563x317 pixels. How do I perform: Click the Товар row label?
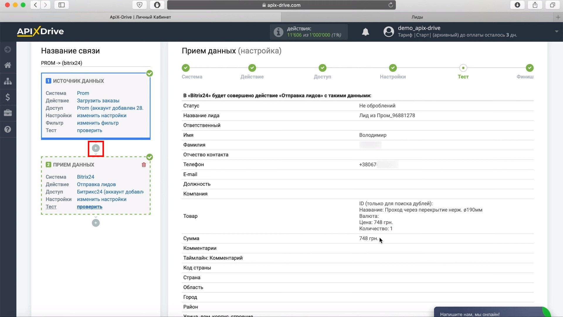[x=190, y=216]
